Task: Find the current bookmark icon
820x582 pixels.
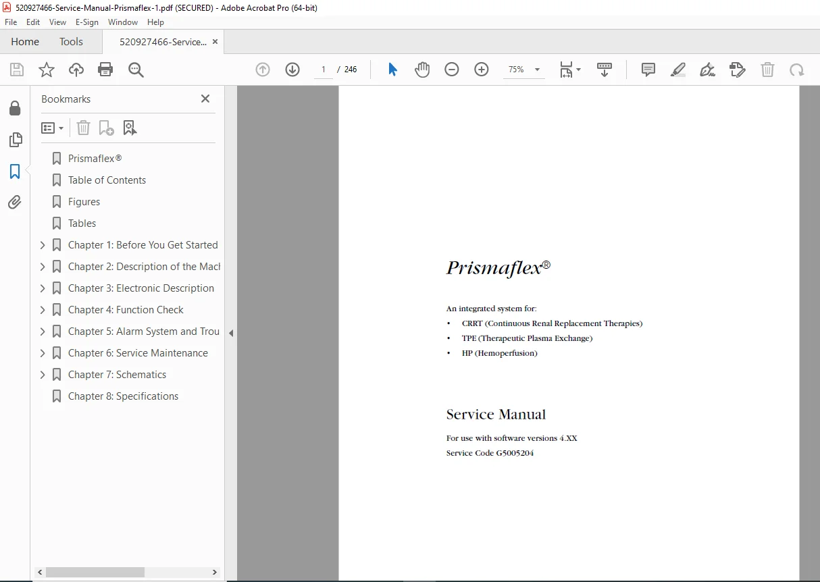Action: pos(130,128)
